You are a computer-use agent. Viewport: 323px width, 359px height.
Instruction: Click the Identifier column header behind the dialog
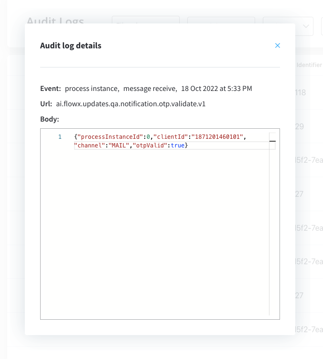309,65
